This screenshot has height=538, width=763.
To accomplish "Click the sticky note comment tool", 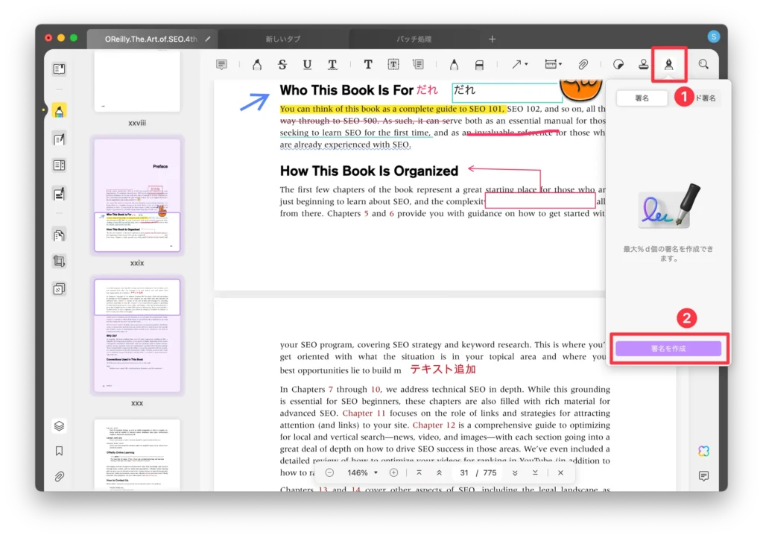I will click(x=221, y=65).
